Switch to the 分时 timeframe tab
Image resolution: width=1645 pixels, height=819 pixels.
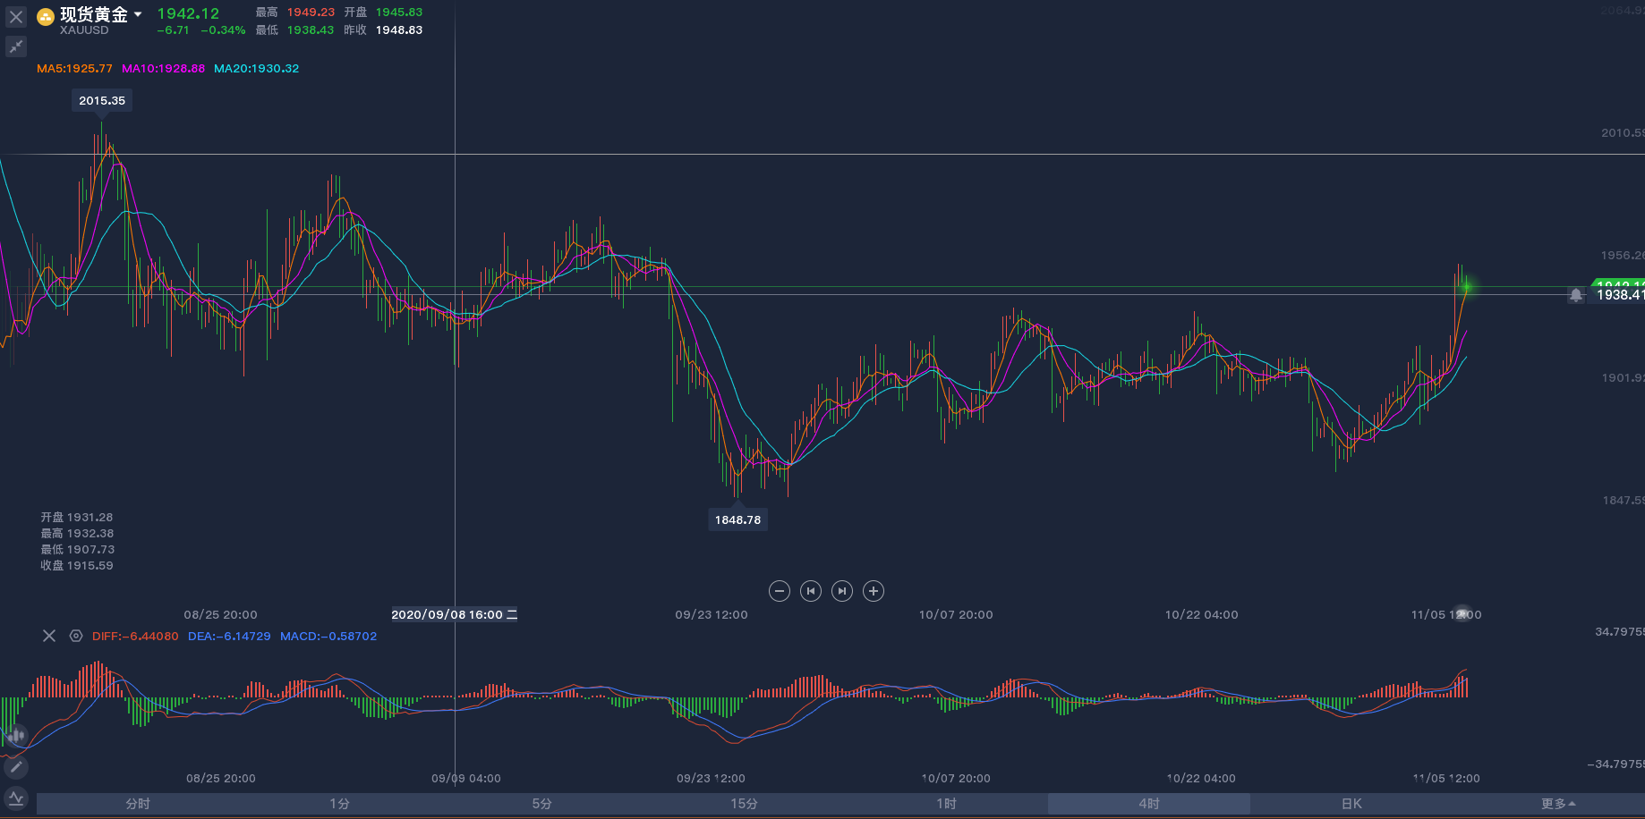[x=138, y=804]
